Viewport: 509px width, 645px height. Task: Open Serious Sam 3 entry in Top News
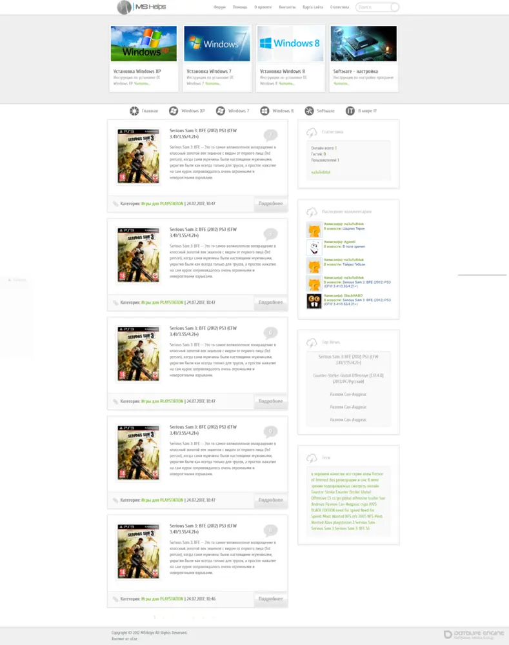pos(348,359)
